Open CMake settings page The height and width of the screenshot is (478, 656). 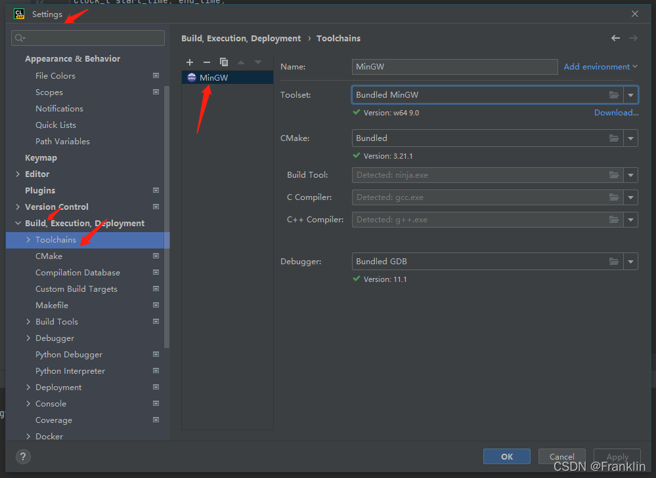[x=49, y=256]
